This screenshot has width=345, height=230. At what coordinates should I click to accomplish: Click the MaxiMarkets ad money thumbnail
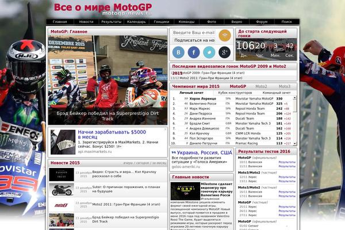click(63, 142)
